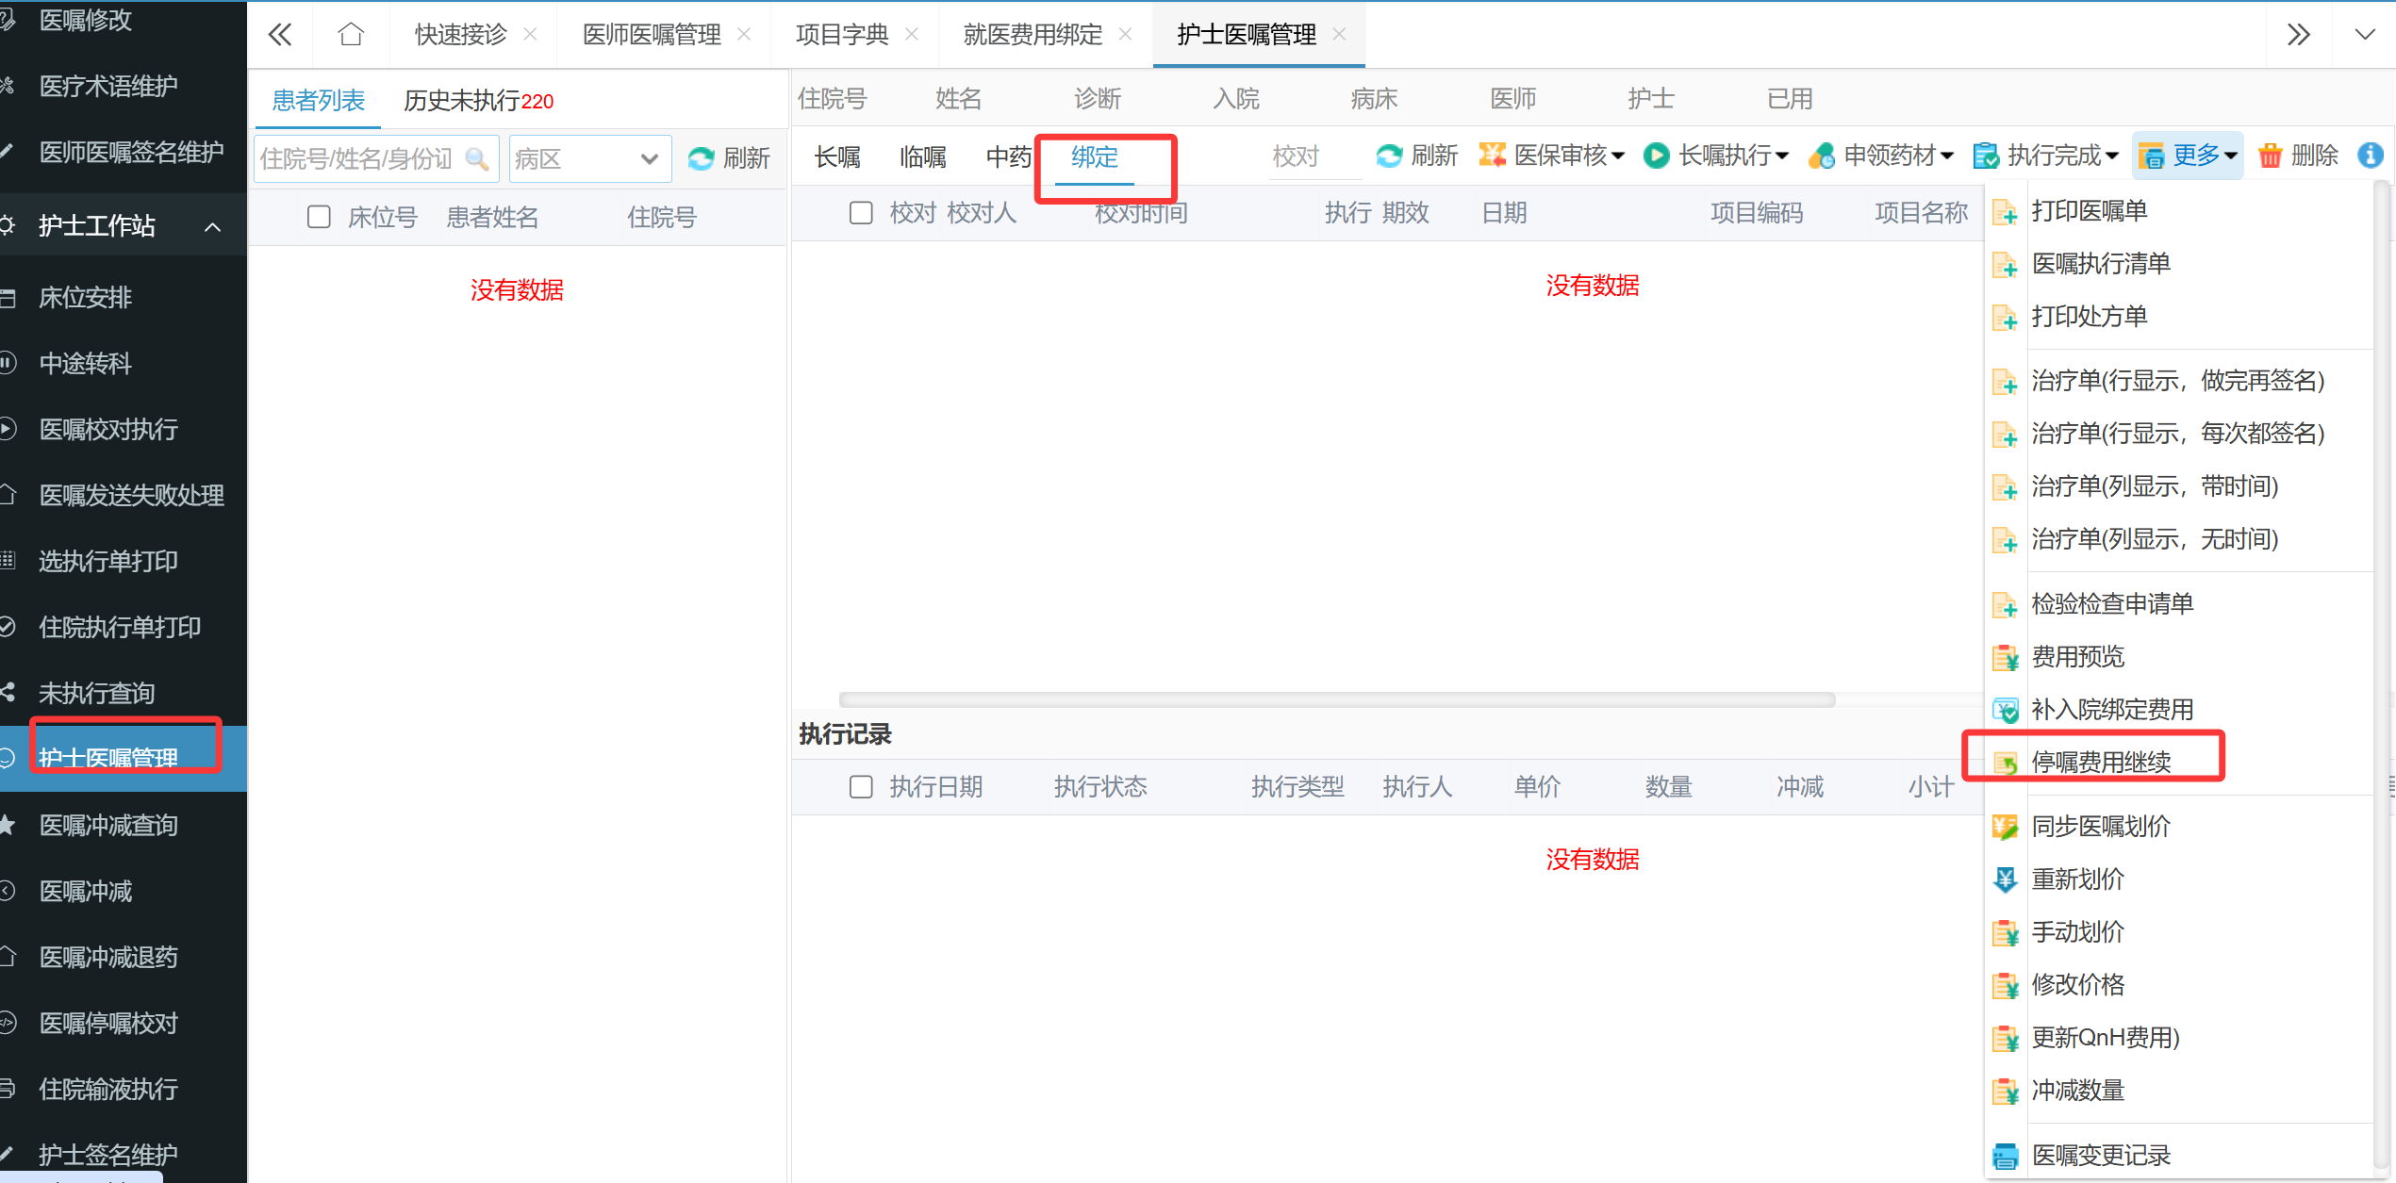Click the double-left arrow to scroll tabs

[280, 35]
